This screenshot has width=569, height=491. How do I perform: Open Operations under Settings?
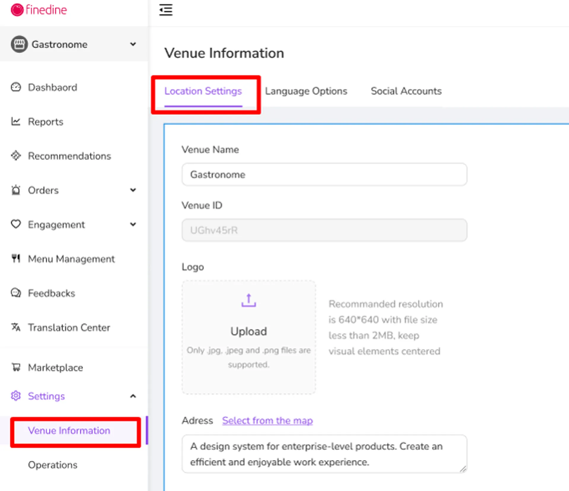53,465
